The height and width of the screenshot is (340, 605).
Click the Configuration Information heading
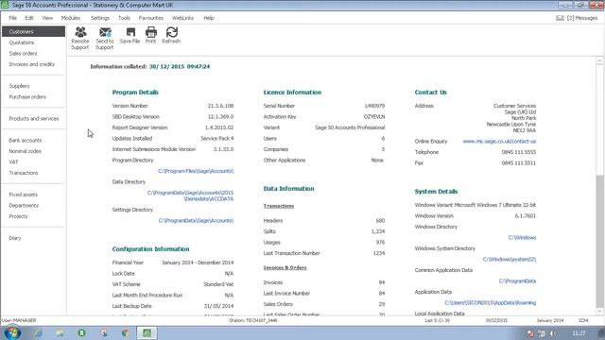tap(151, 249)
